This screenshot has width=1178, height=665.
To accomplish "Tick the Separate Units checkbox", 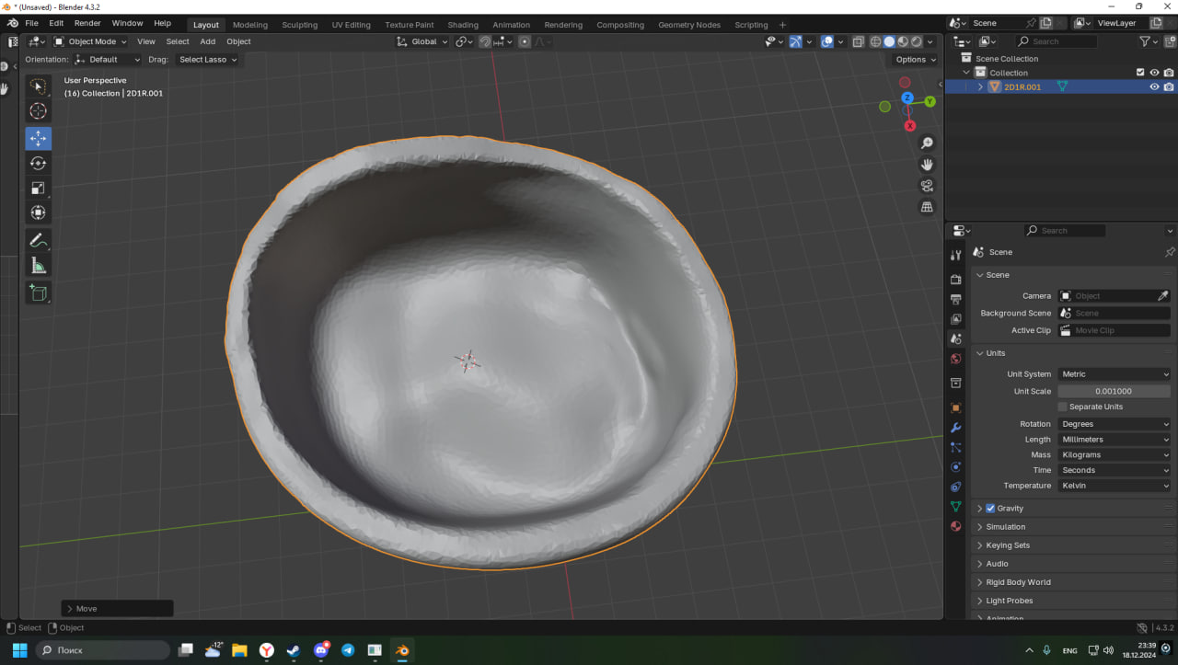I will coord(1062,407).
